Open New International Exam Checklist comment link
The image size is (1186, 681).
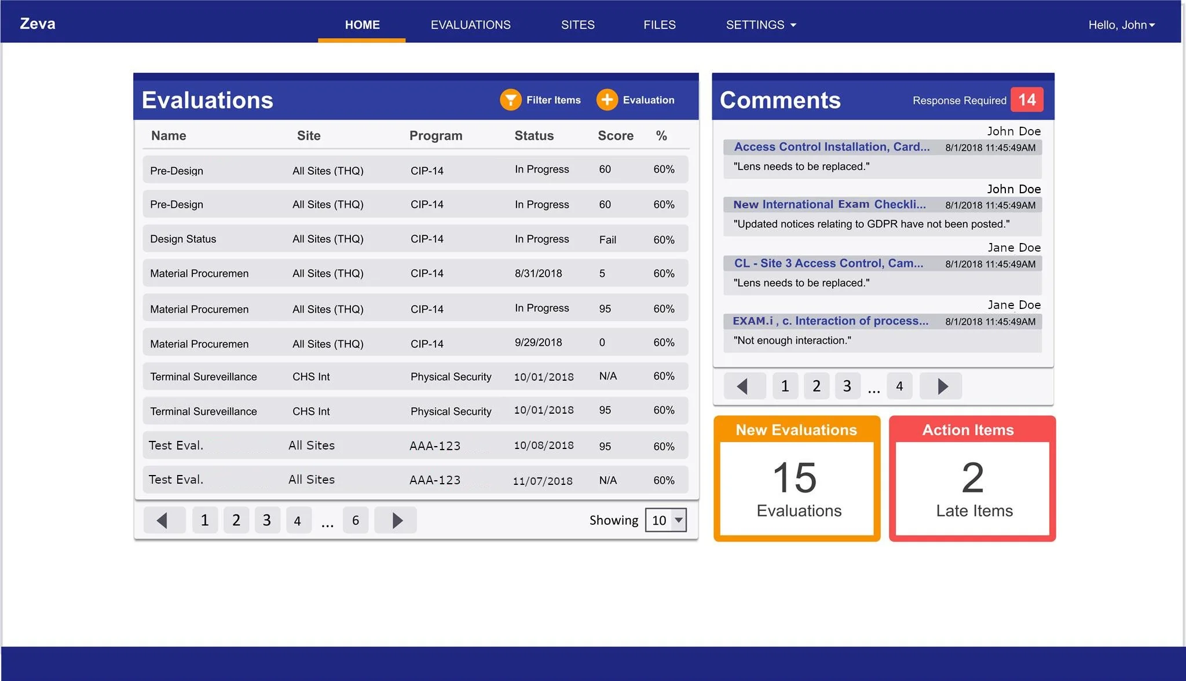click(x=829, y=205)
